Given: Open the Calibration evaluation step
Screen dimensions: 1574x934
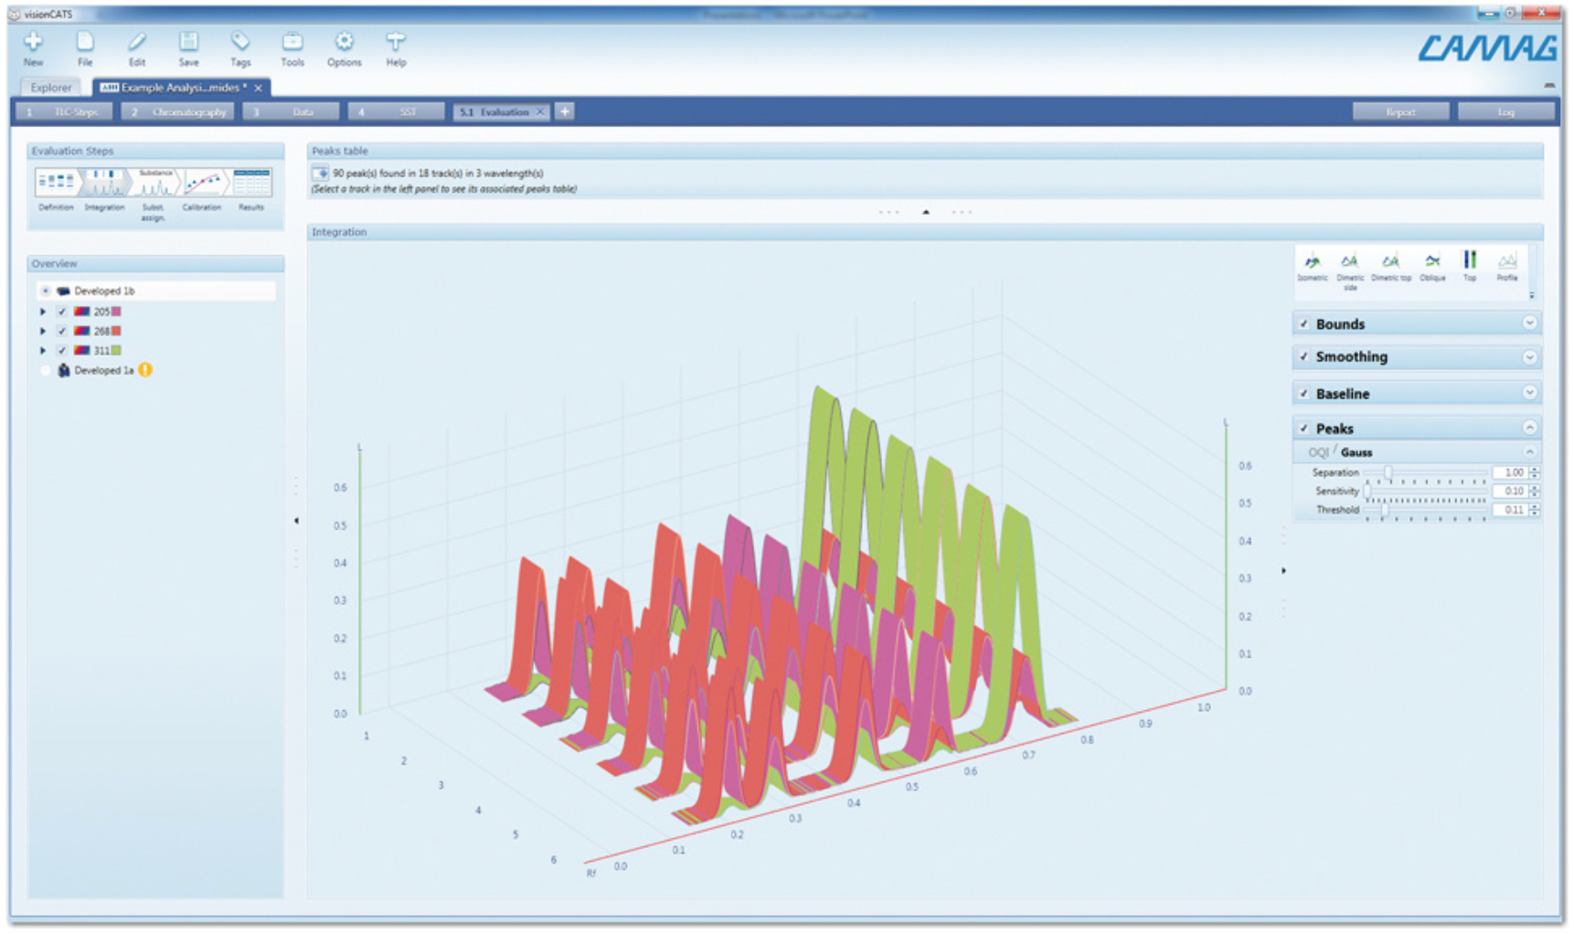Looking at the screenshot, I should [x=203, y=182].
